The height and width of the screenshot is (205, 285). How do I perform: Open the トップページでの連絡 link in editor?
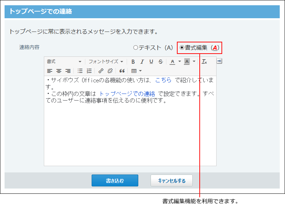point(127,94)
